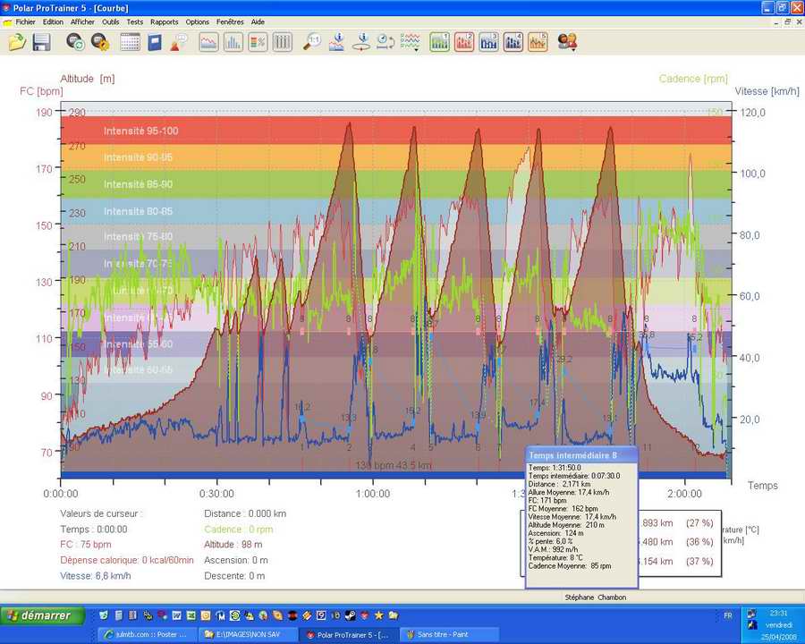Select graph layout preset 3 icon
The image size is (805, 644).
coord(488,42)
